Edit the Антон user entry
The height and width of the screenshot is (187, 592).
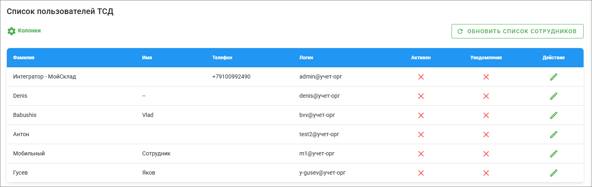point(554,135)
